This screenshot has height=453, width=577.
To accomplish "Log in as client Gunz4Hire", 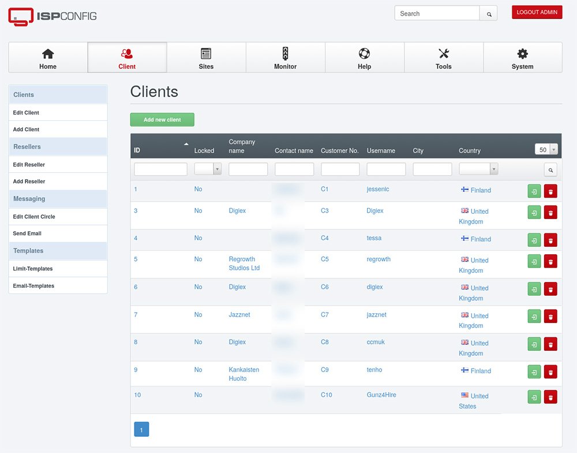I will click(x=534, y=397).
